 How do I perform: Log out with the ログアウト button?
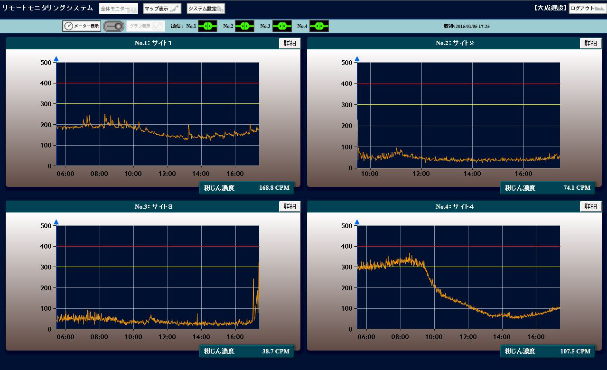588,8
